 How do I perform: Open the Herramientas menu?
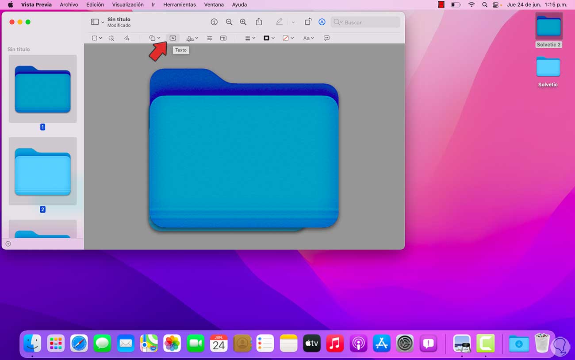pos(179,4)
